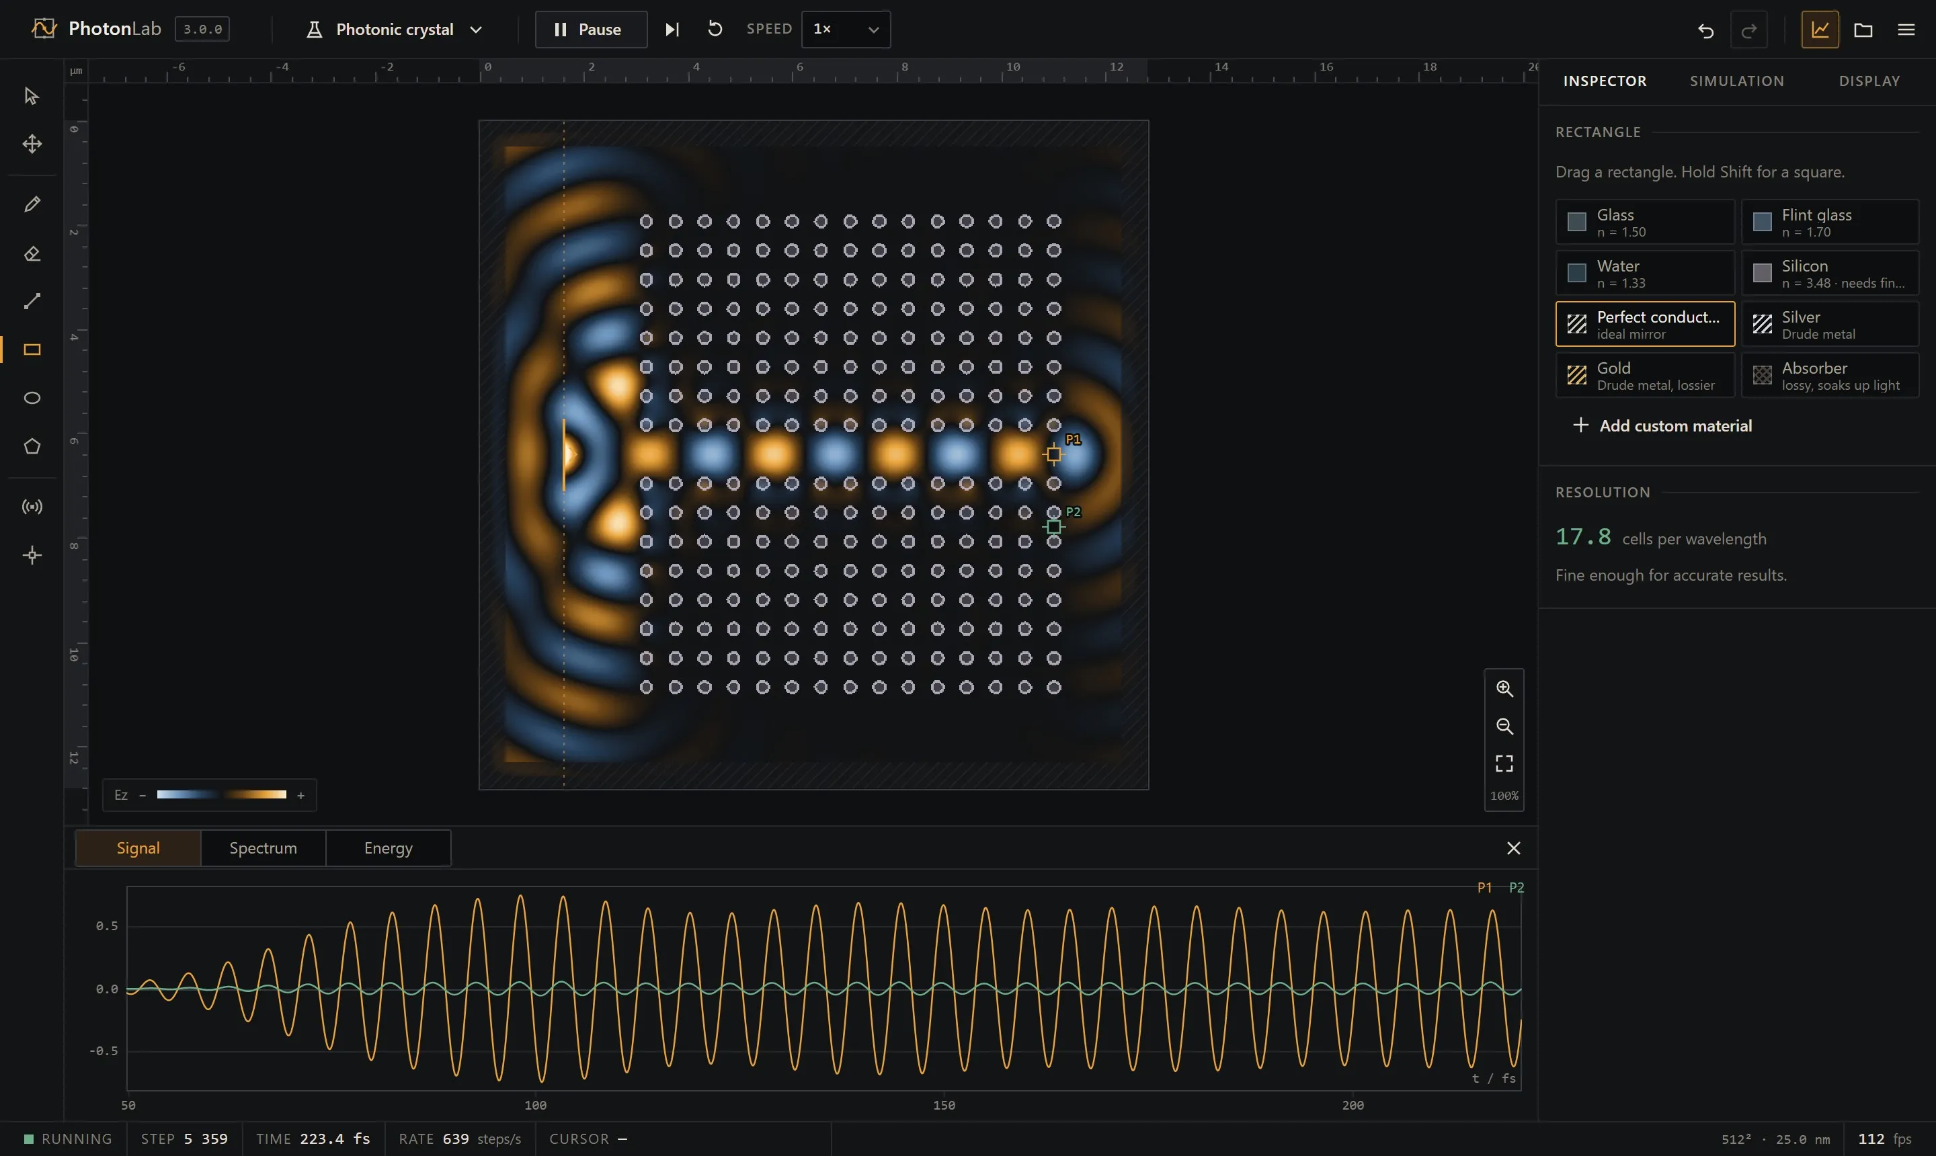
Task: Open the Inspector tab
Action: (1605, 81)
